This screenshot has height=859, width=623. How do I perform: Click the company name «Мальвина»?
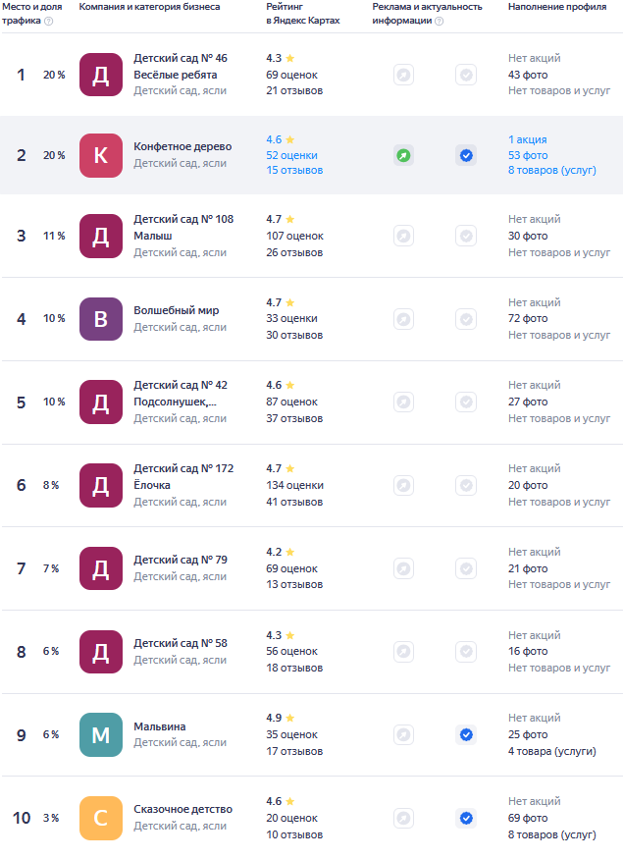pyautogui.click(x=160, y=726)
